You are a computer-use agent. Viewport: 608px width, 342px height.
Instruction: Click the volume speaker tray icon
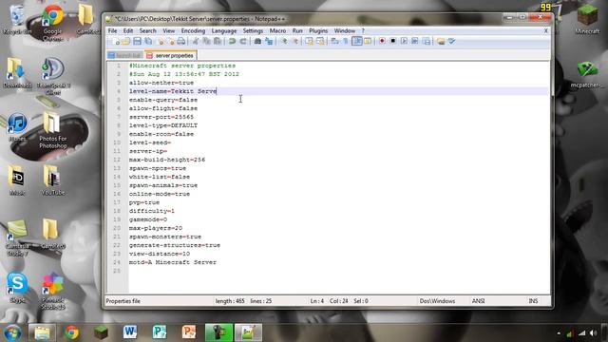[x=593, y=333]
